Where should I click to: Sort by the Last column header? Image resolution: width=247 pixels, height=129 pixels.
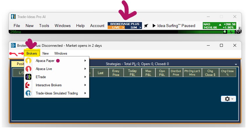[x=101, y=73]
